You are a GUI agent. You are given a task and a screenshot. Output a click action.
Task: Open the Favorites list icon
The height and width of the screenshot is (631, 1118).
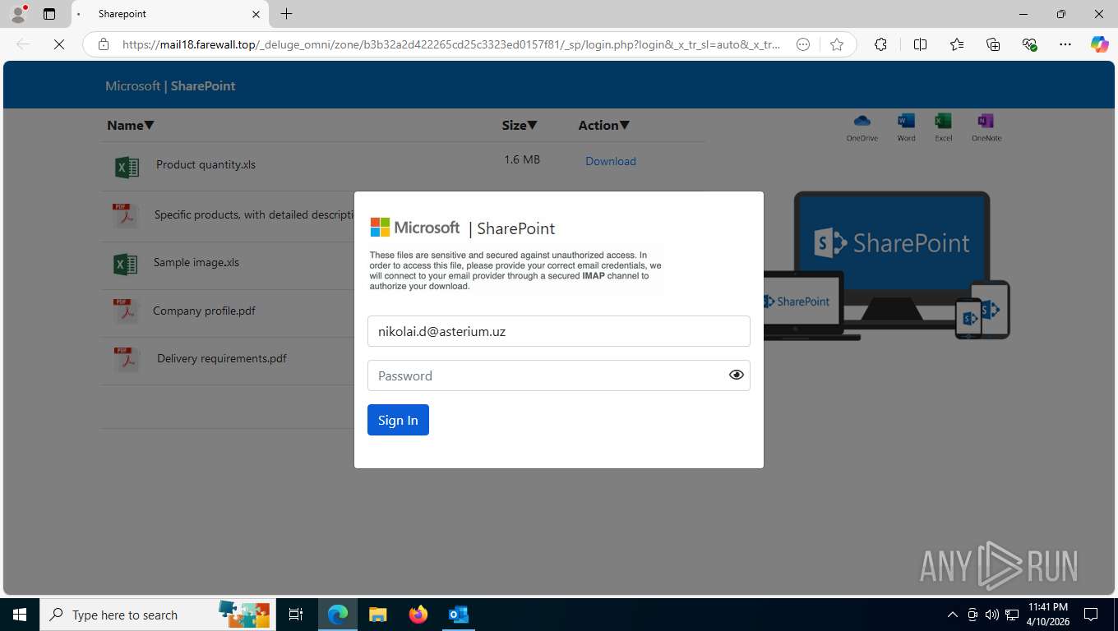point(957,44)
